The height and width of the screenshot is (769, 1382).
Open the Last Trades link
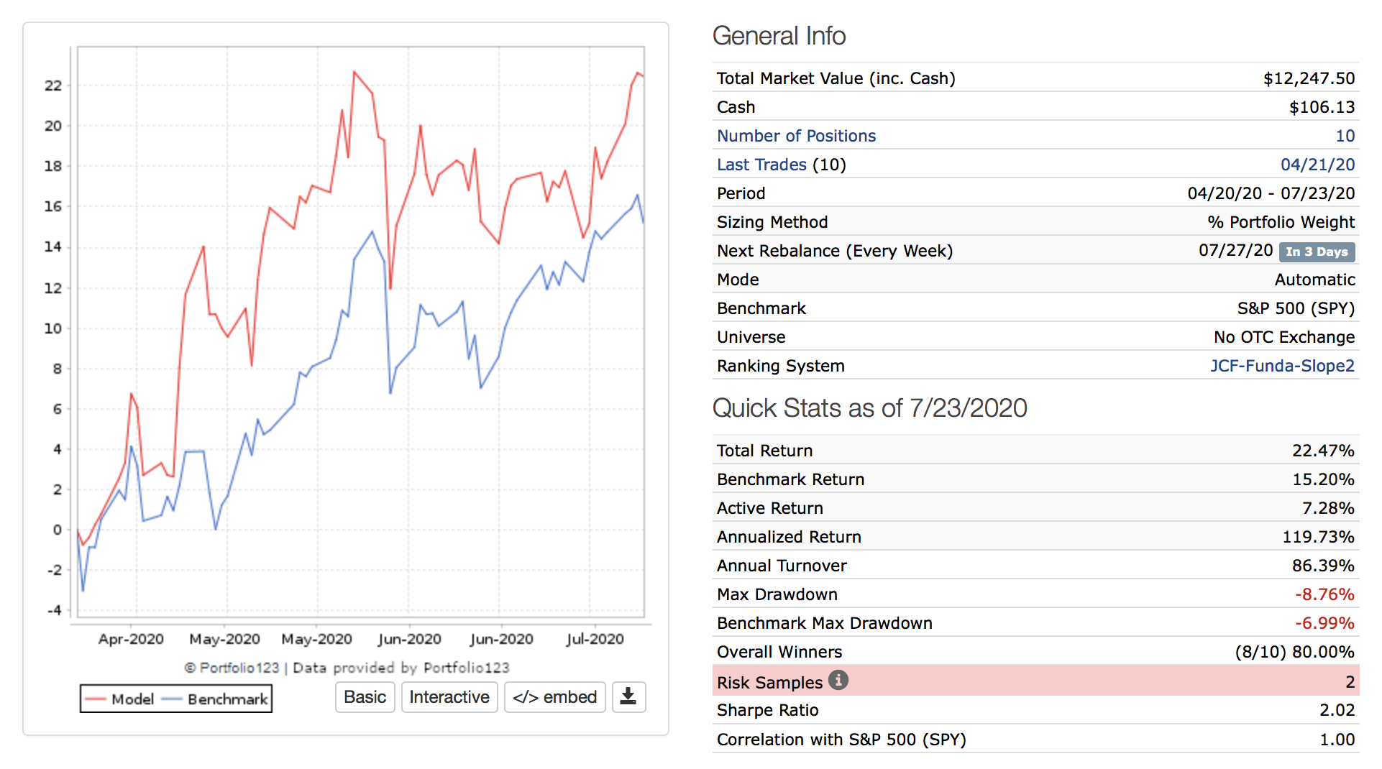[761, 165]
